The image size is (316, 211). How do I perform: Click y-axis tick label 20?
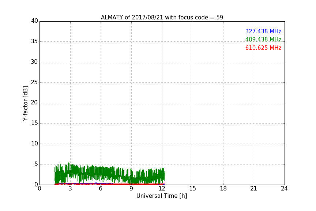pos(34,103)
